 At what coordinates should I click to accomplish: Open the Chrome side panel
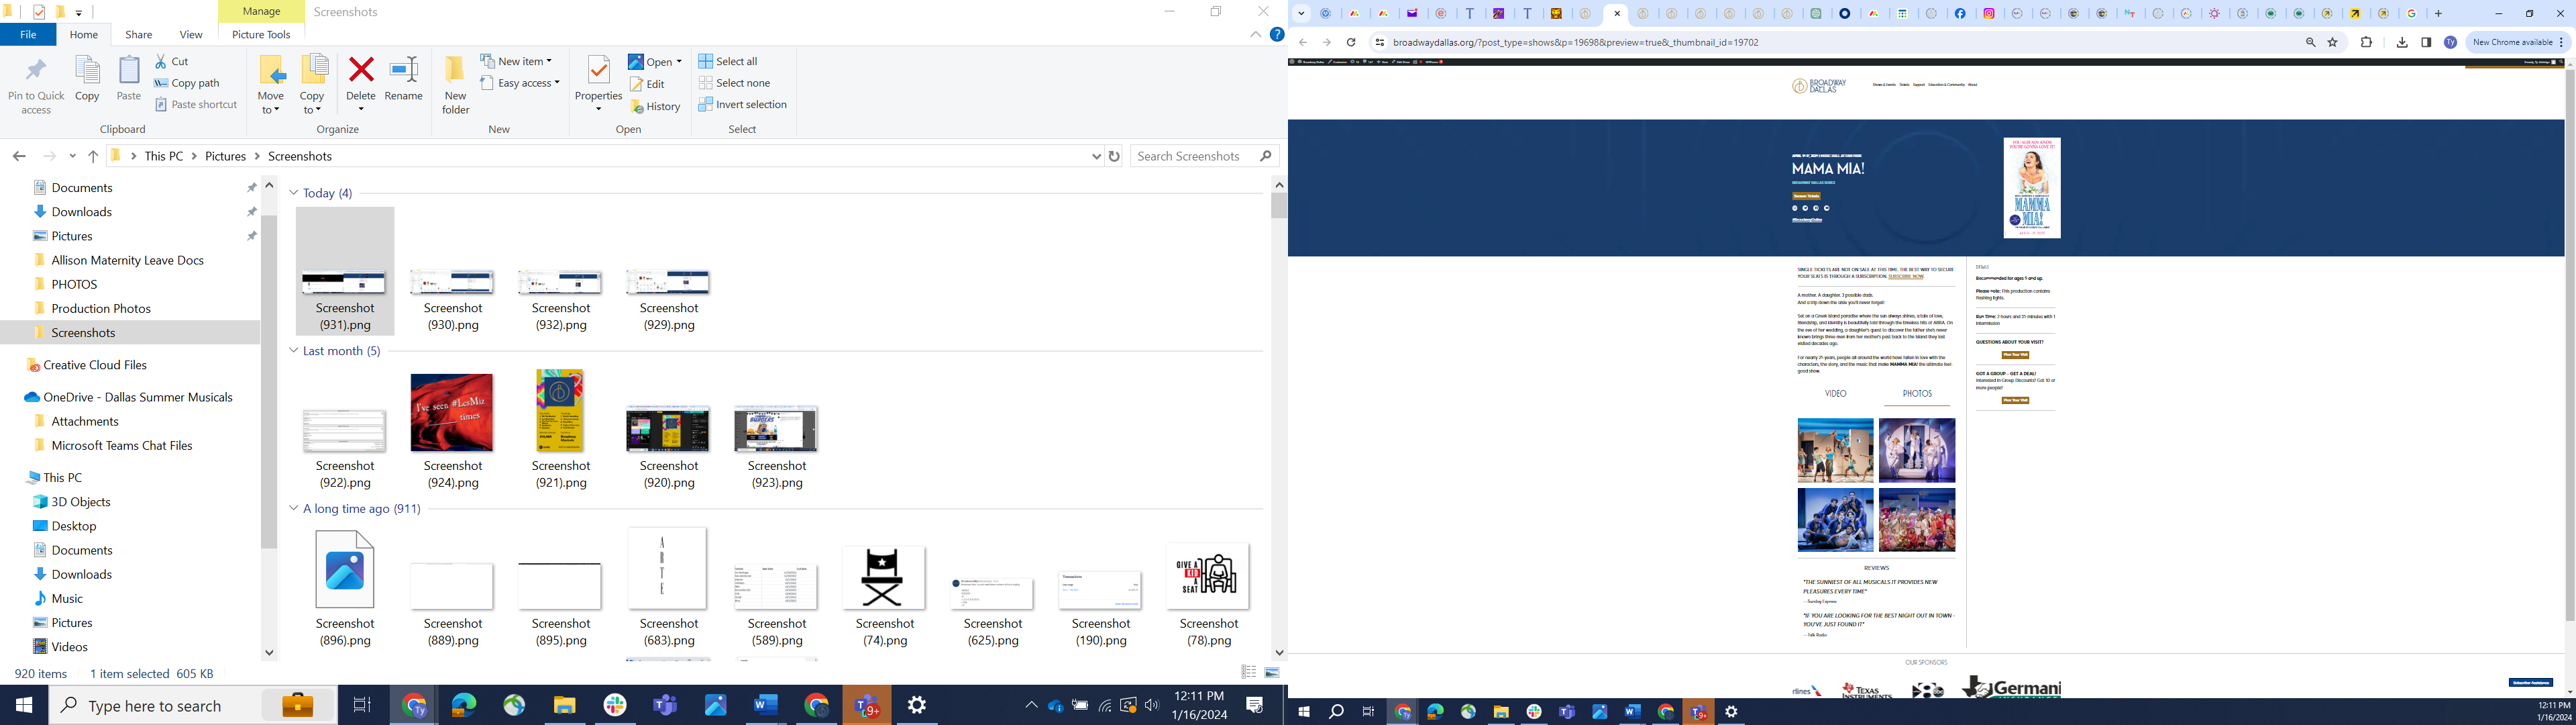pyautogui.click(x=2426, y=42)
